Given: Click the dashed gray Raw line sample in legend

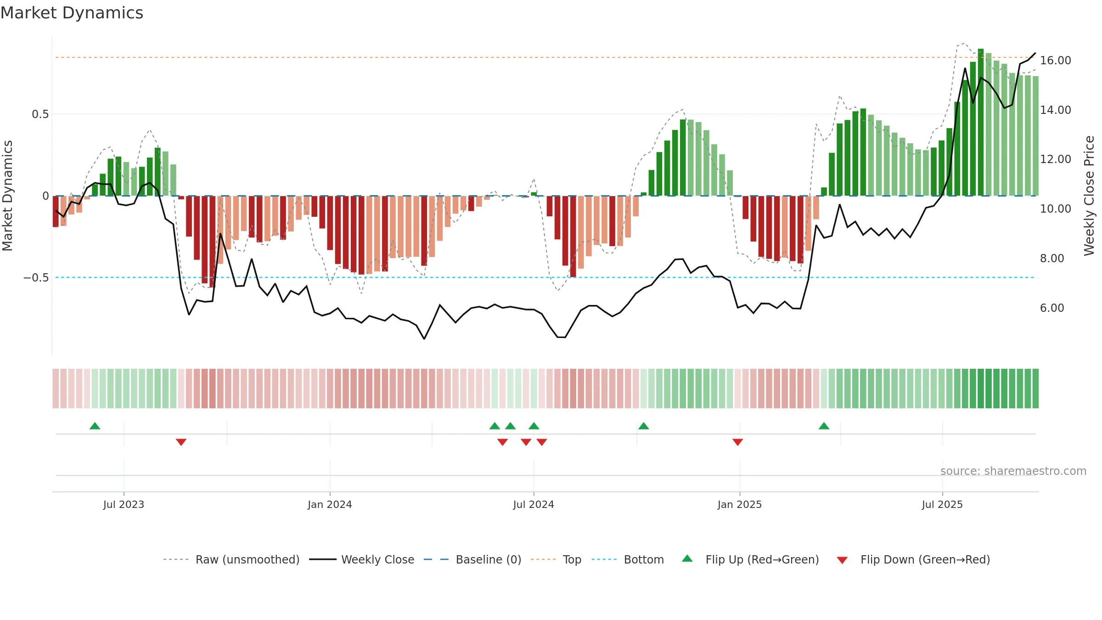Looking at the screenshot, I should click(x=176, y=559).
